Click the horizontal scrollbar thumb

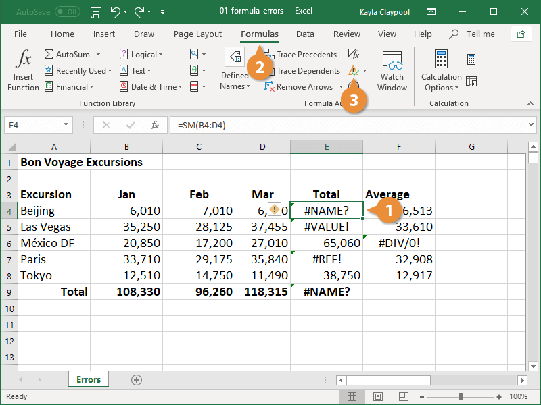tap(388, 380)
